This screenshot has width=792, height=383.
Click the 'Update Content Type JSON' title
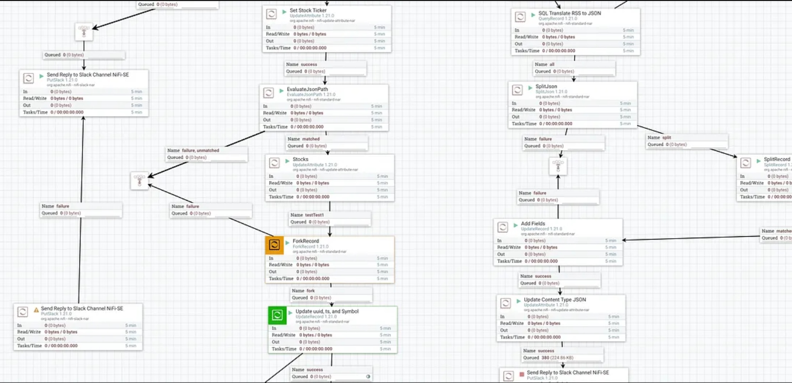[x=555, y=299]
